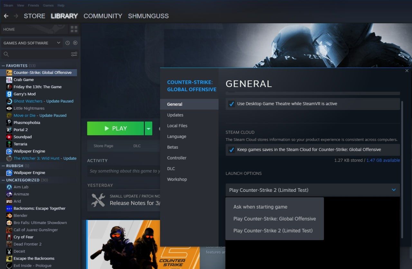Click the Animaze icon
This screenshot has height=269, width=412.
pyautogui.click(x=9, y=194)
